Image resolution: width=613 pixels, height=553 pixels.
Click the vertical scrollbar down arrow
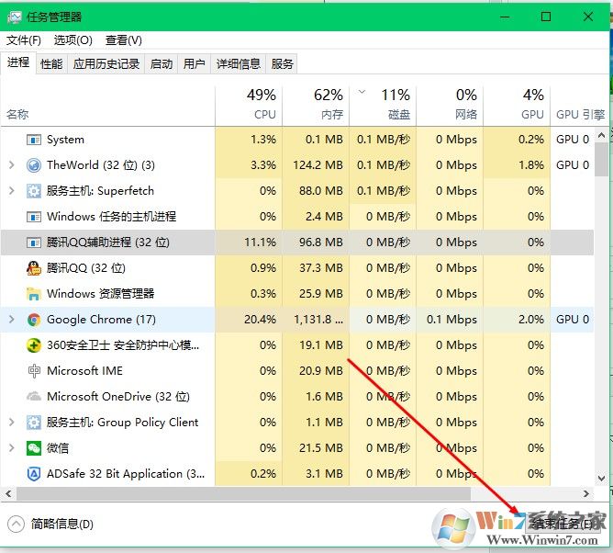pos(601,479)
